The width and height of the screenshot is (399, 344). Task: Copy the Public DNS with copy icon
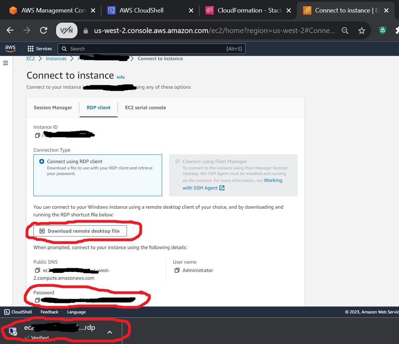(38, 270)
